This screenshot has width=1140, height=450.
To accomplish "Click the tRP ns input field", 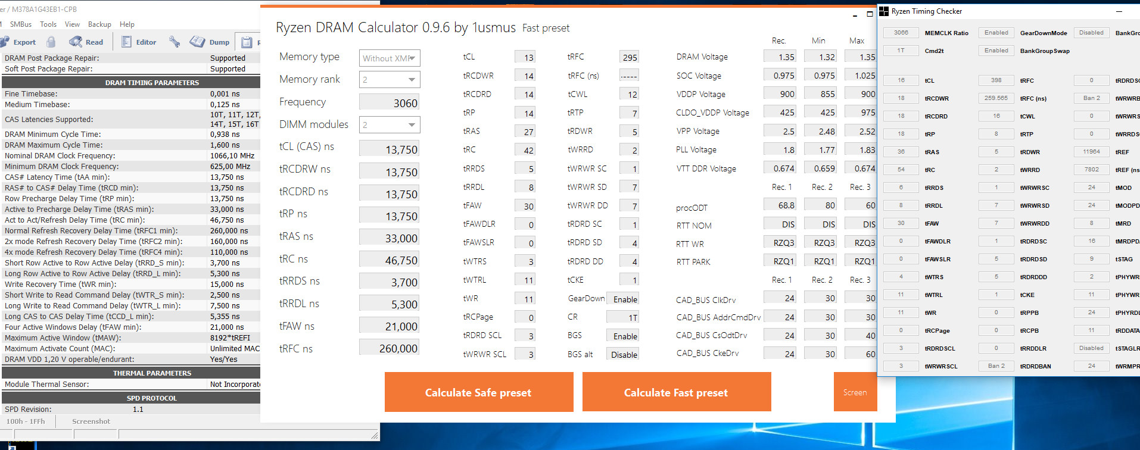I will [x=390, y=215].
